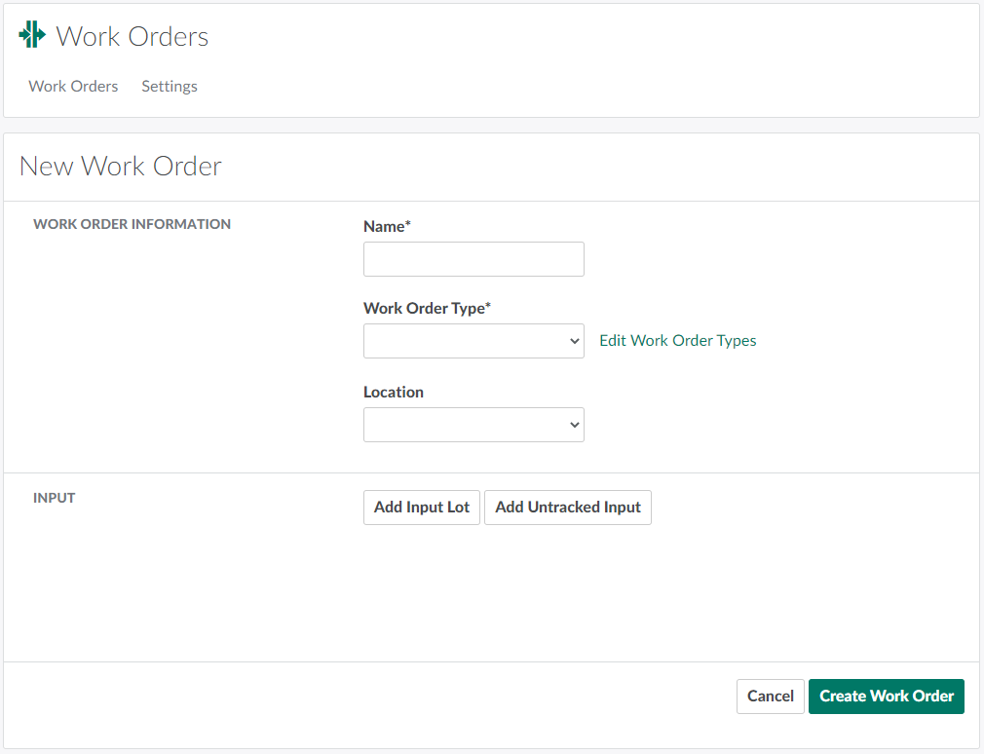The height and width of the screenshot is (754, 984).
Task: Focus the Name text input field
Action: coord(473,259)
